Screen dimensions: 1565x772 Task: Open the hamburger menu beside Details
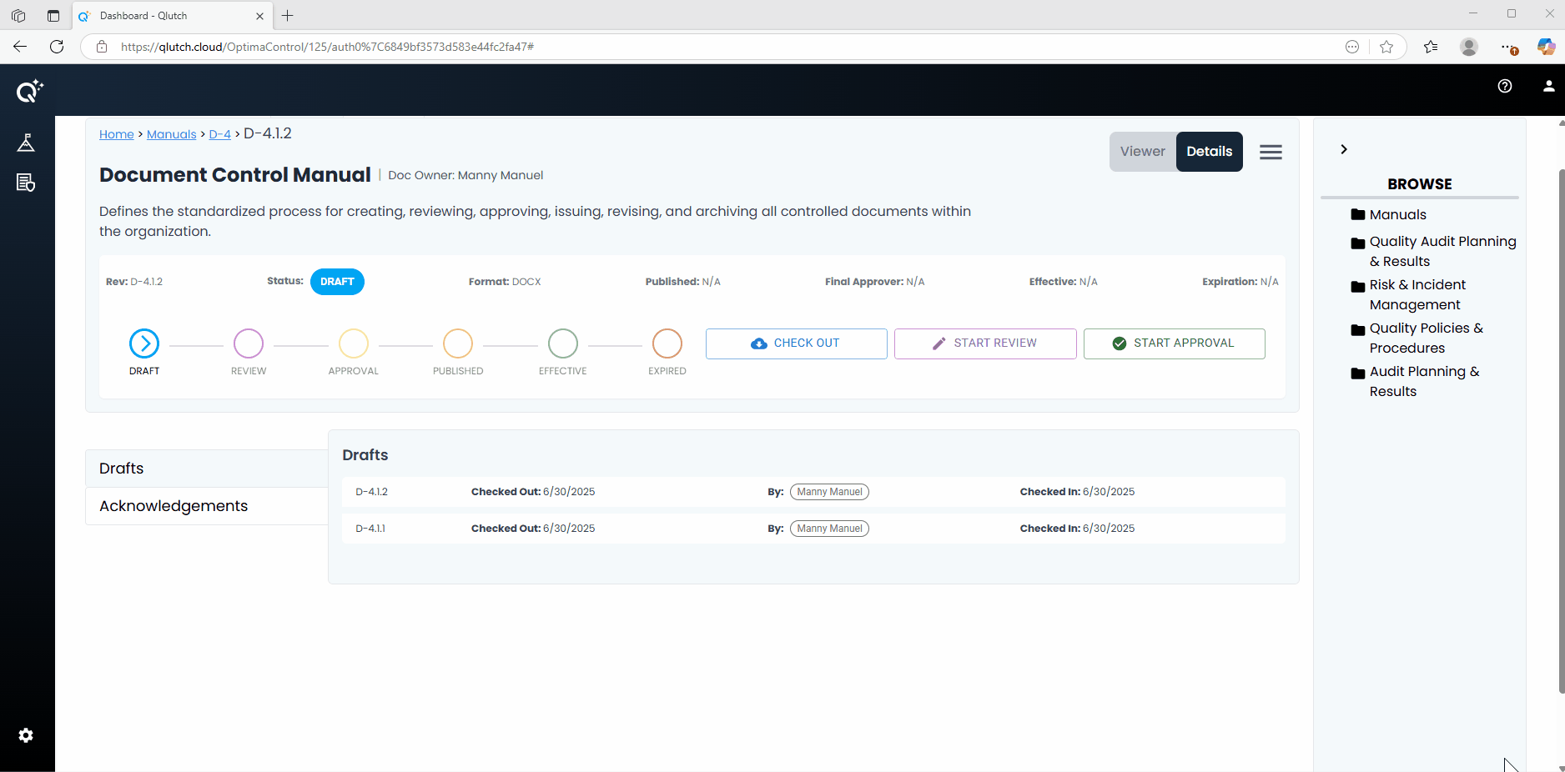pyautogui.click(x=1271, y=152)
